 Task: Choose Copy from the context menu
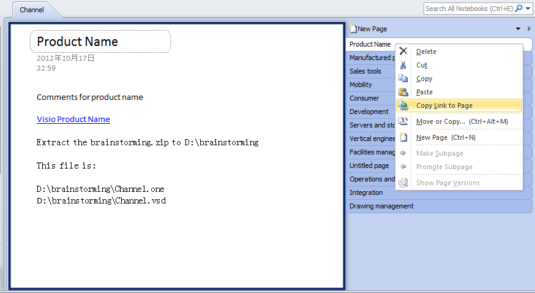tap(459, 78)
